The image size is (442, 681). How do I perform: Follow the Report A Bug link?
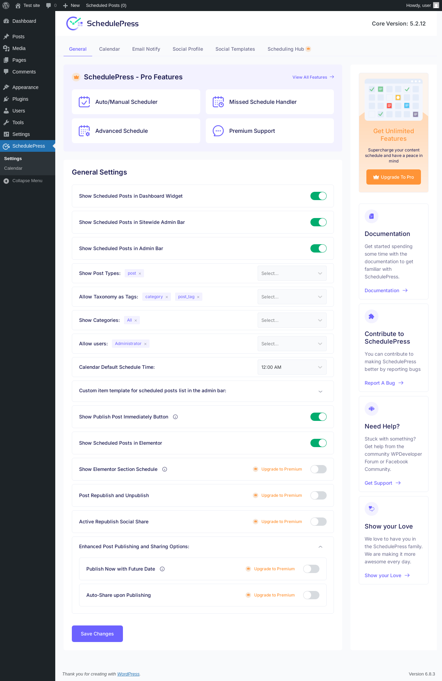click(x=384, y=383)
